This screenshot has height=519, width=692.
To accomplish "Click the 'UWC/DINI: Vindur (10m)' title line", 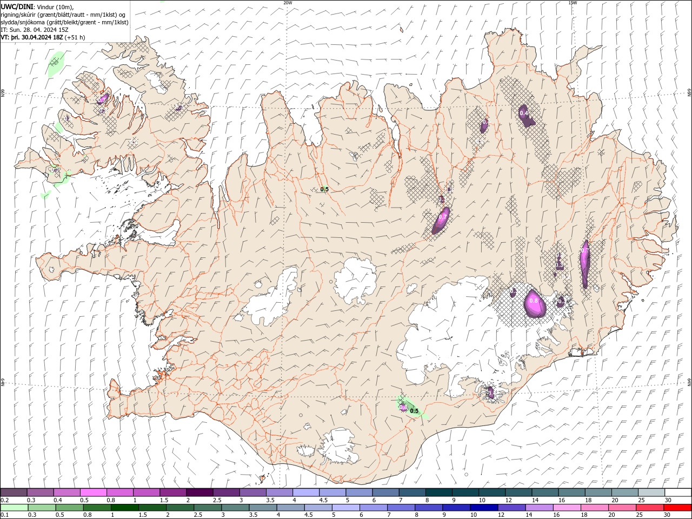I will 37,6.
